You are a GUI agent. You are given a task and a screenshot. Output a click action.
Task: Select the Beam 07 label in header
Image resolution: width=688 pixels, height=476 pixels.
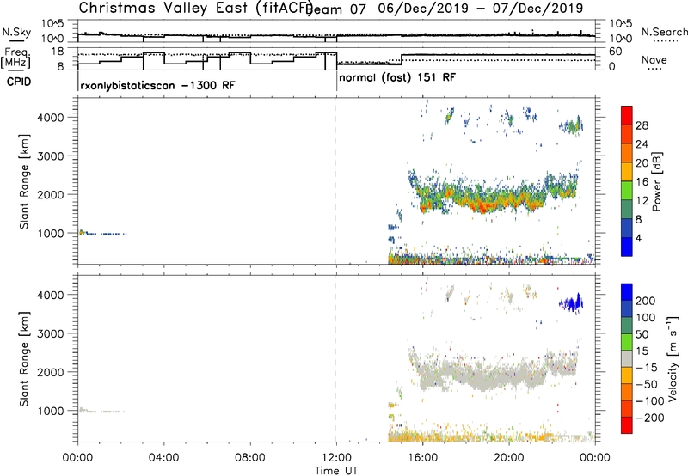[x=337, y=9]
